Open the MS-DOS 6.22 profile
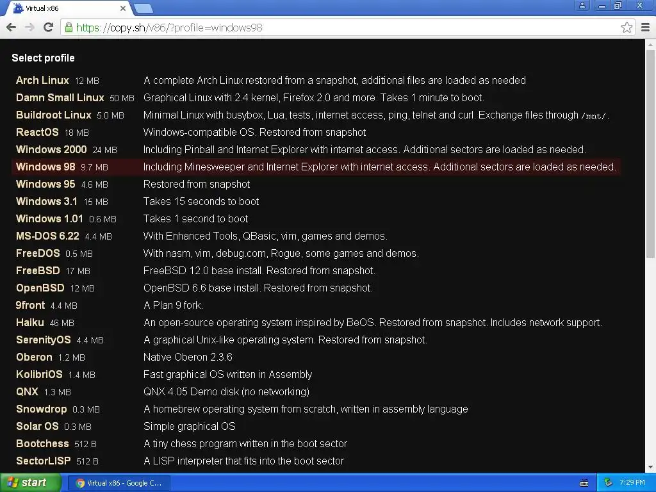 pos(47,236)
